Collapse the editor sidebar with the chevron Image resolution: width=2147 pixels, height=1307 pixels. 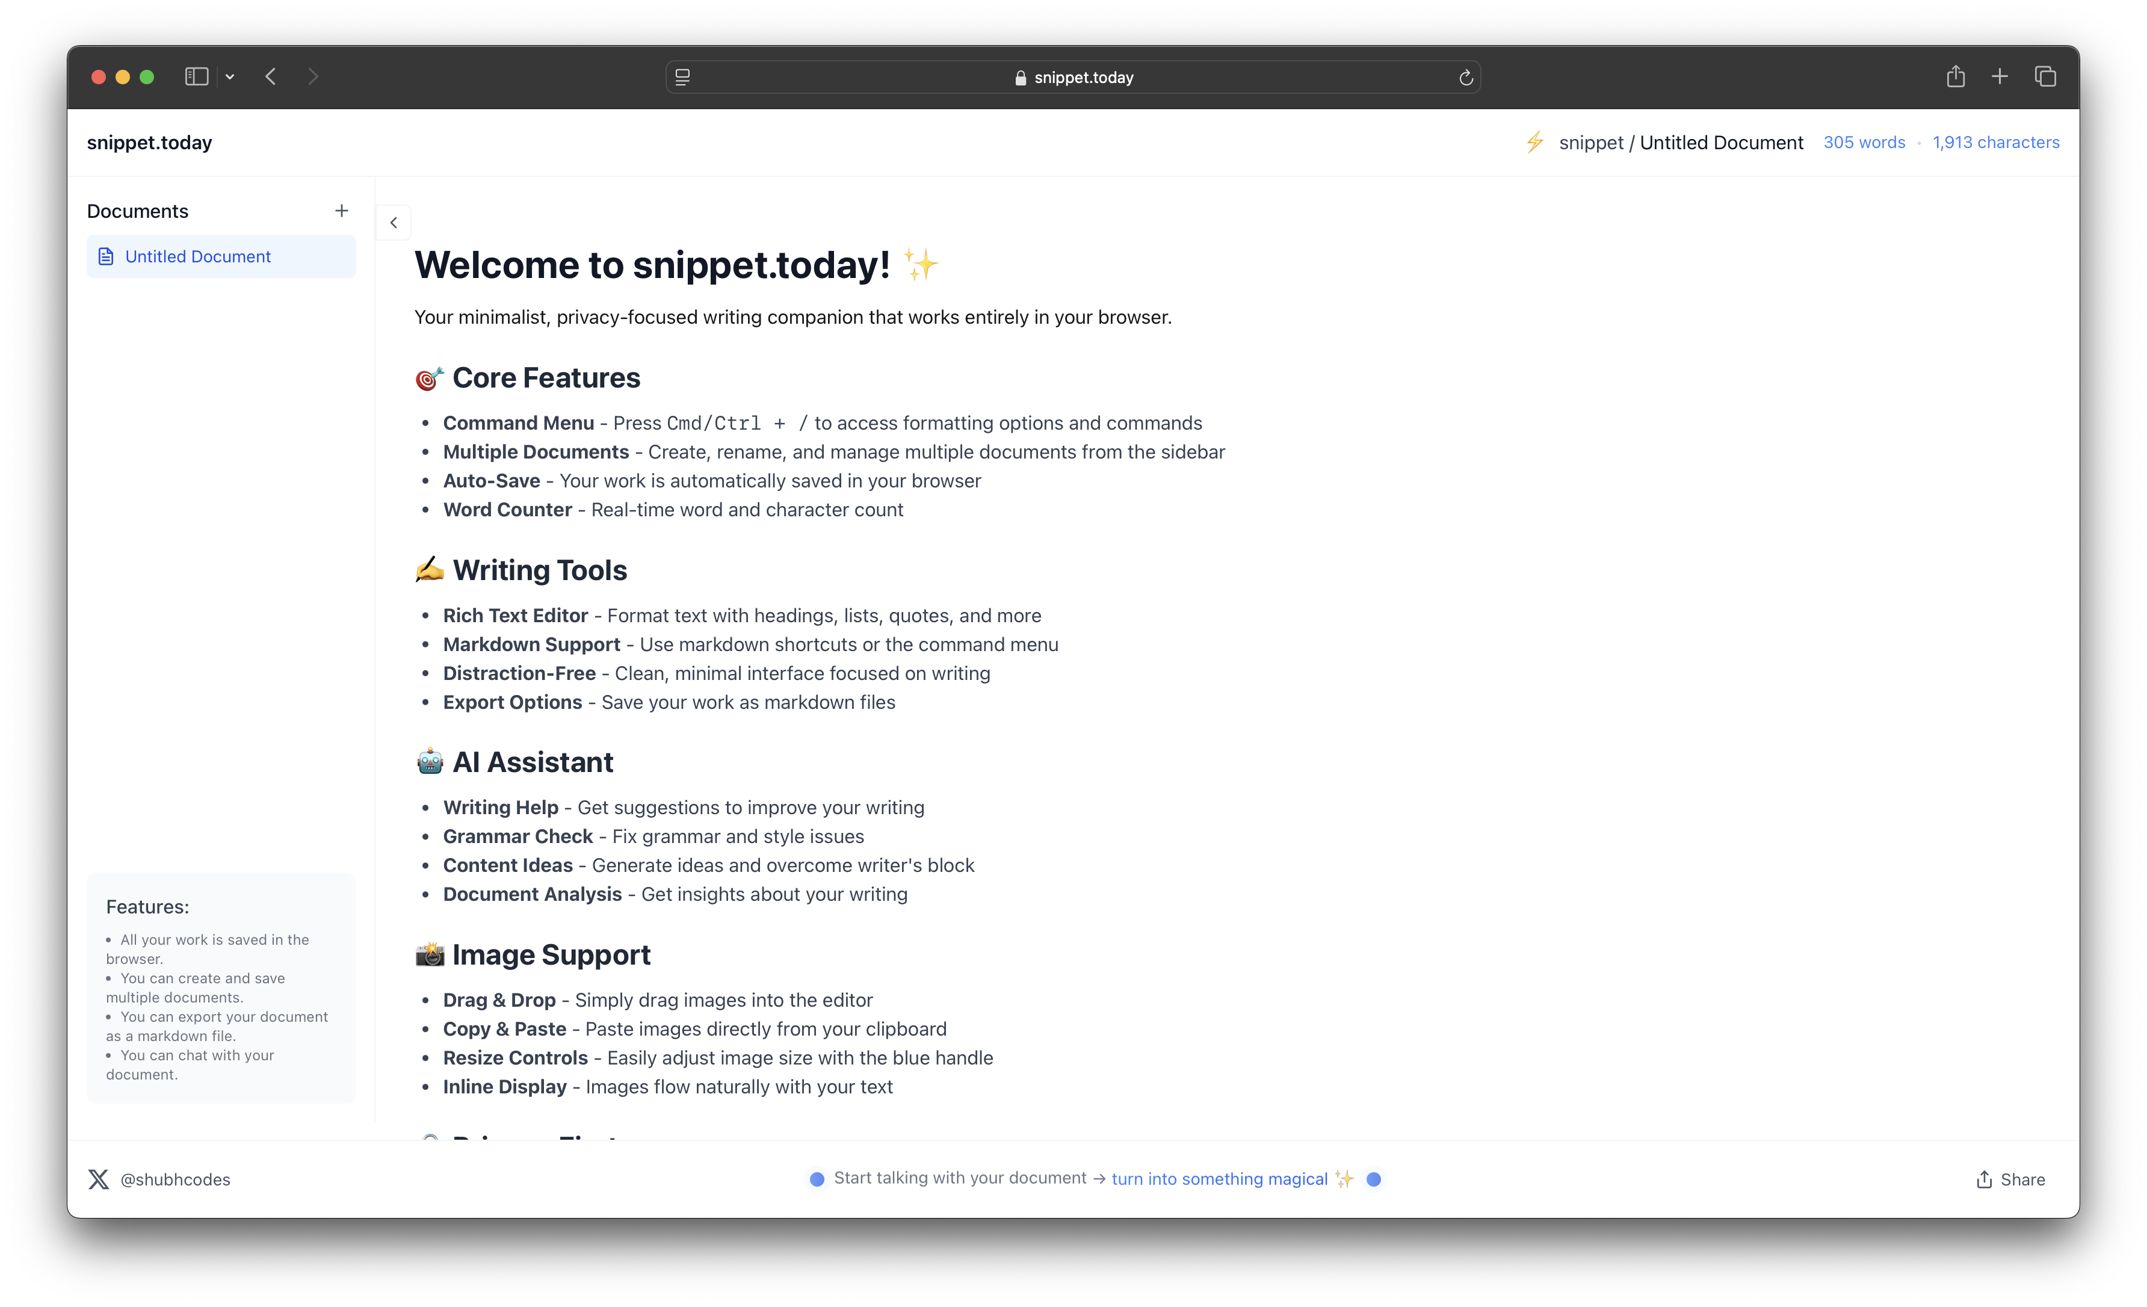[393, 222]
